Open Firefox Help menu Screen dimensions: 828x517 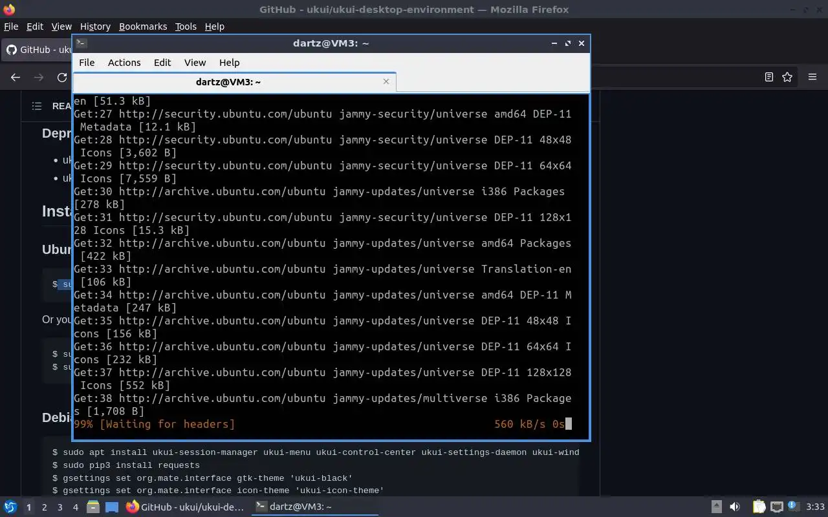[x=214, y=26]
